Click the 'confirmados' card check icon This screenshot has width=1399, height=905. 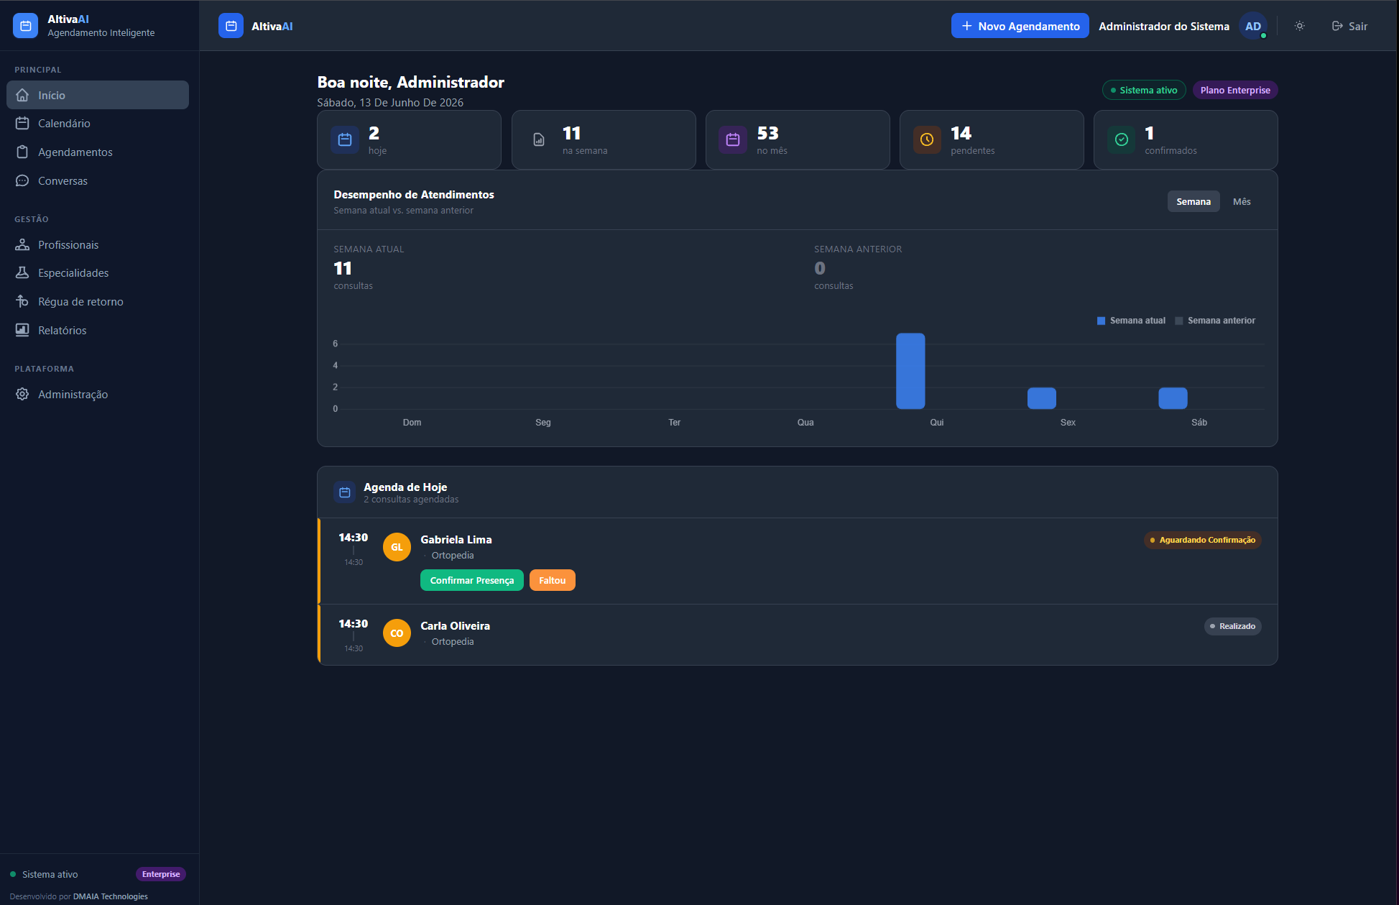[1122, 139]
